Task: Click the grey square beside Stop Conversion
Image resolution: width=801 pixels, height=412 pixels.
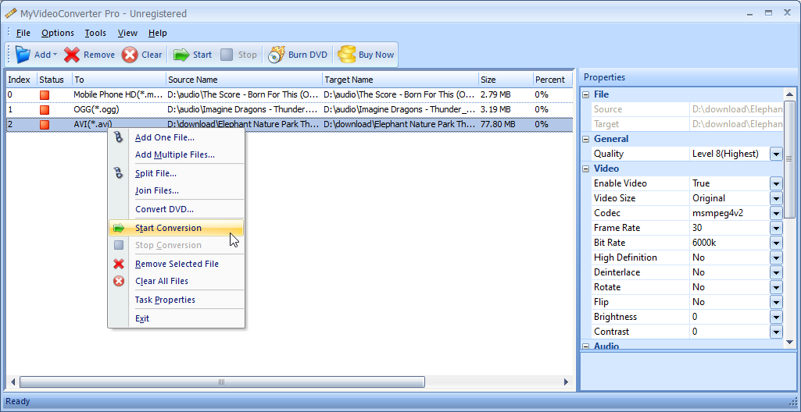Action: [x=119, y=245]
